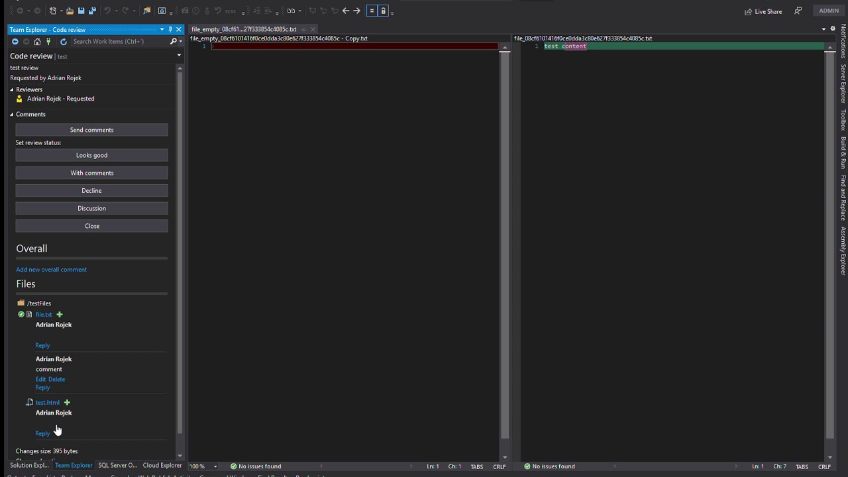The width and height of the screenshot is (848, 477).
Task: Toggle the inline diff mode icon
Action: 372,11
